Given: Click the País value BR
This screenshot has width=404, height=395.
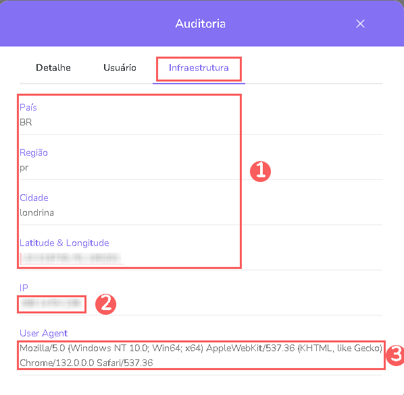Looking at the screenshot, I should [x=26, y=122].
